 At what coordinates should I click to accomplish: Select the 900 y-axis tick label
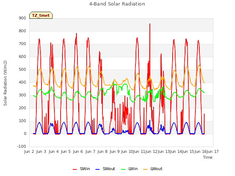pos(22,18)
